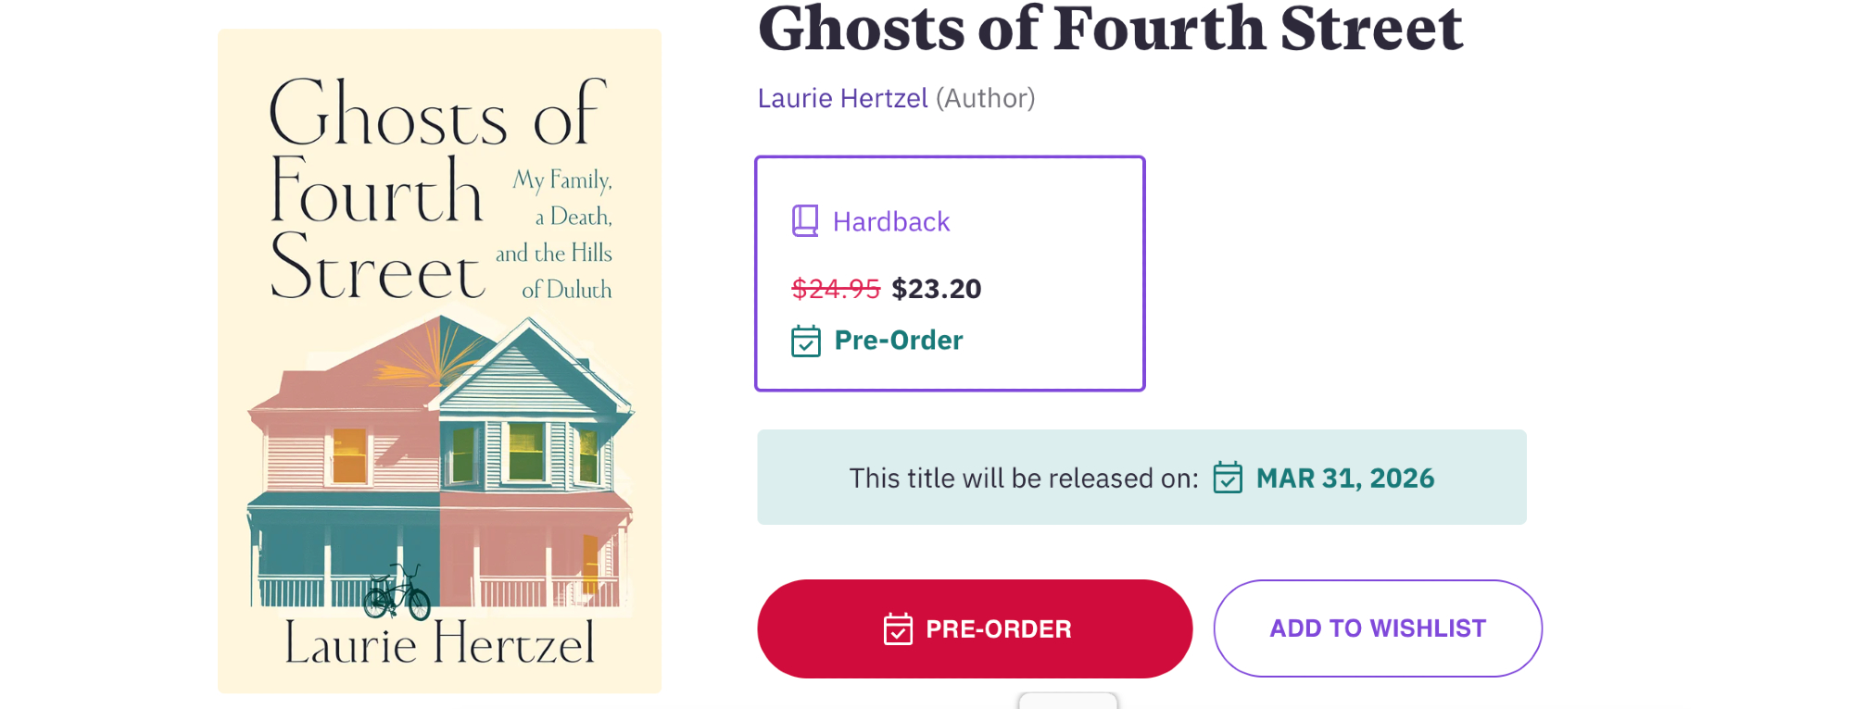Add the book via ADD TO WISHLIST
This screenshot has width=1853, height=709.
pyautogui.click(x=1377, y=628)
